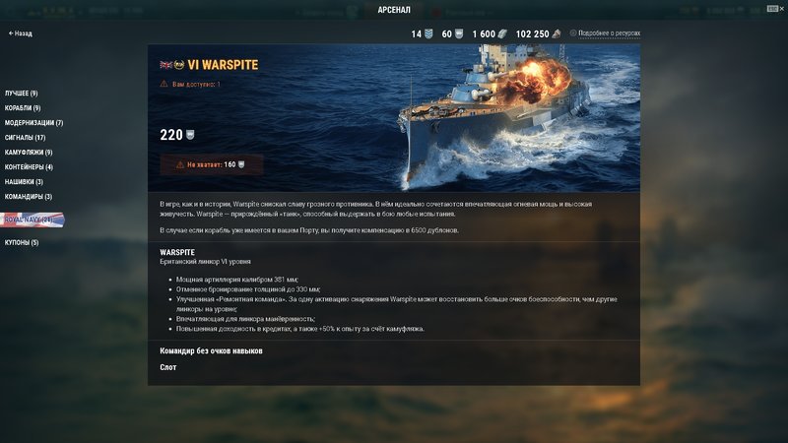The width and height of the screenshot is (788, 443).
Task: Open Камуфляжи (9) section
Action: click(x=29, y=153)
